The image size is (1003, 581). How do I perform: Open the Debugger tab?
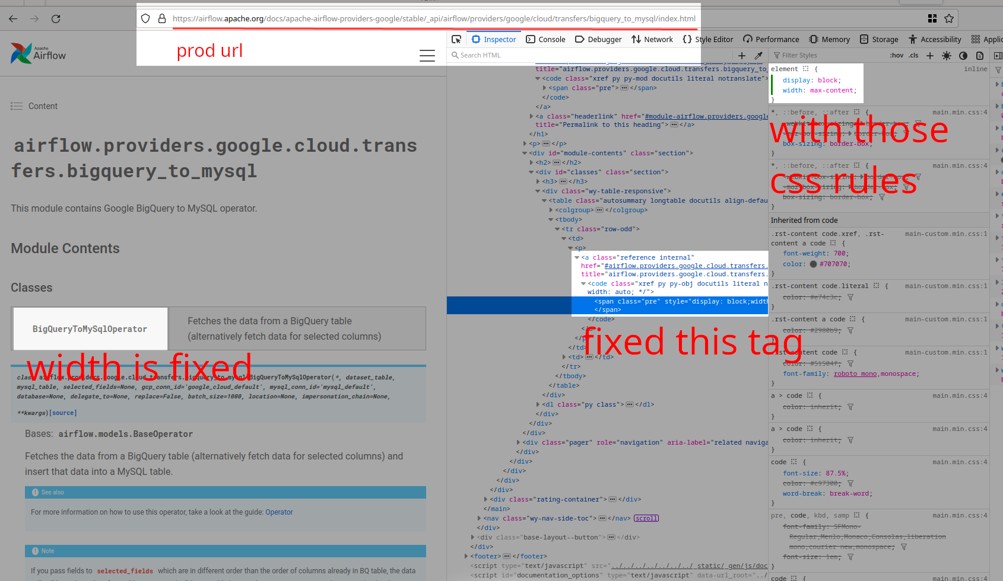coord(598,39)
